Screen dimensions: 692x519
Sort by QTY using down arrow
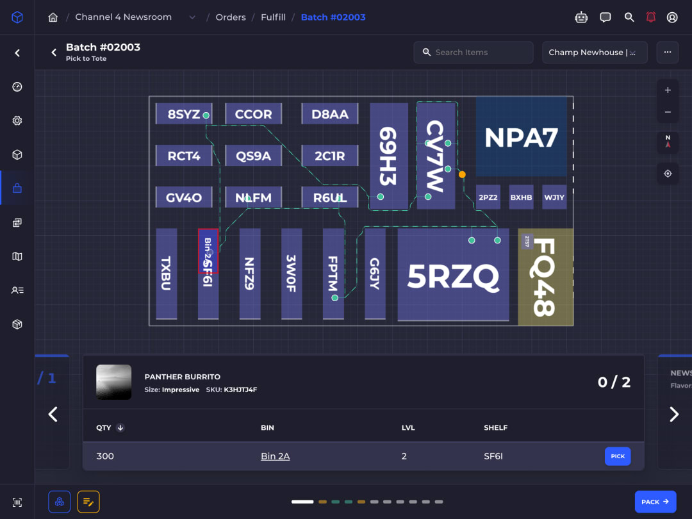pos(120,427)
